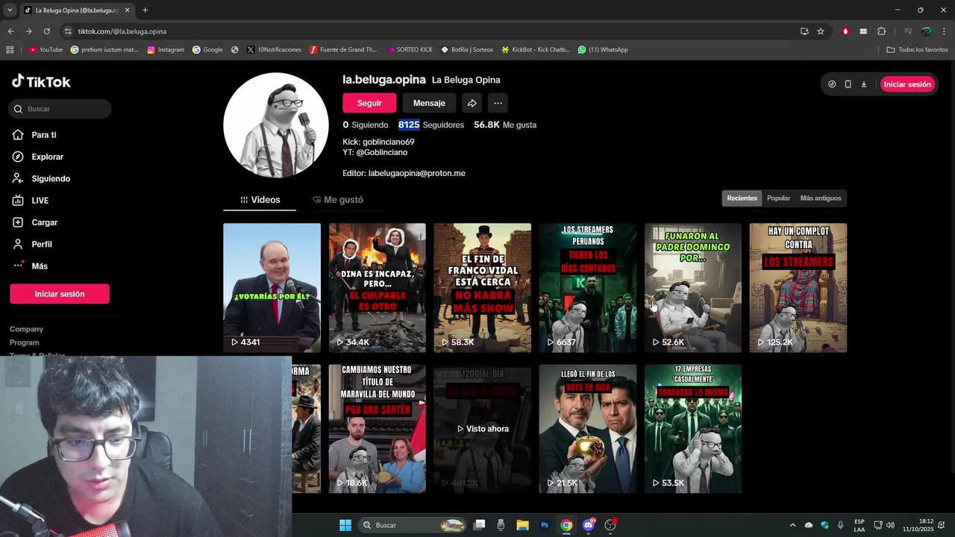Open Funaron al Padre Domingo video

click(693, 288)
